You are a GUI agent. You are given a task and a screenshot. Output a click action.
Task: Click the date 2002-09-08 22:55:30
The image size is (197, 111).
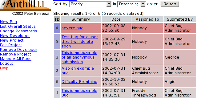tap(114, 28)
